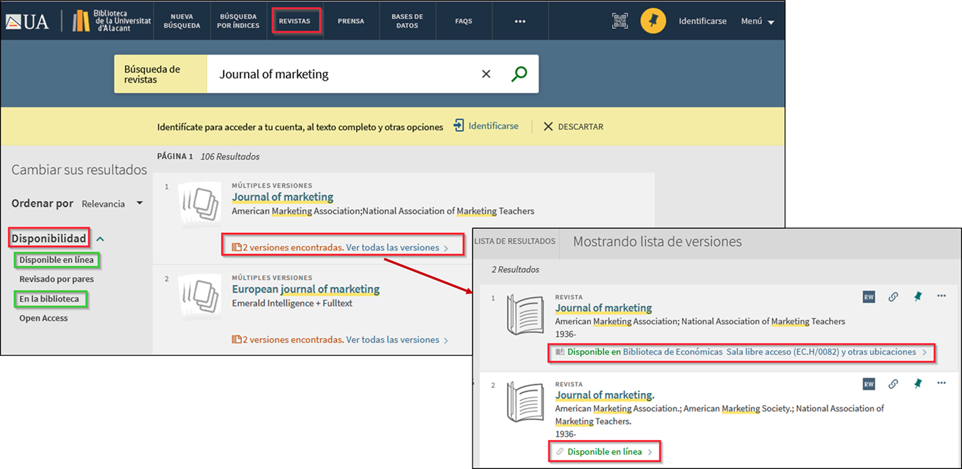Open the Menú dropdown

coord(757,21)
